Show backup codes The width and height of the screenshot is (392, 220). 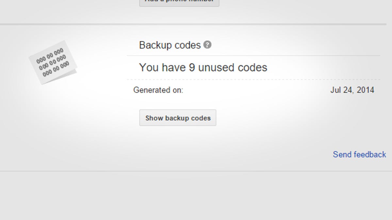[x=178, y=118]
